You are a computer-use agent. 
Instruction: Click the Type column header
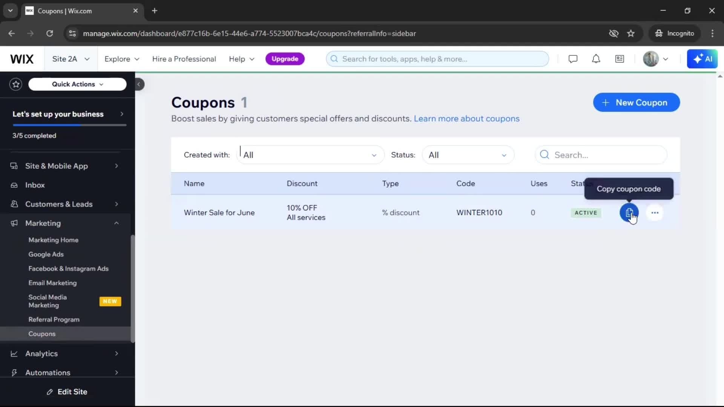click(x=390, y=184)
